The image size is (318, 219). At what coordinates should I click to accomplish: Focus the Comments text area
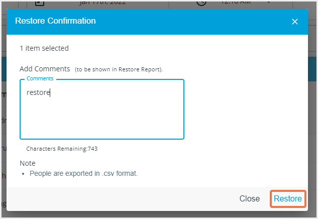pos(102,113)
